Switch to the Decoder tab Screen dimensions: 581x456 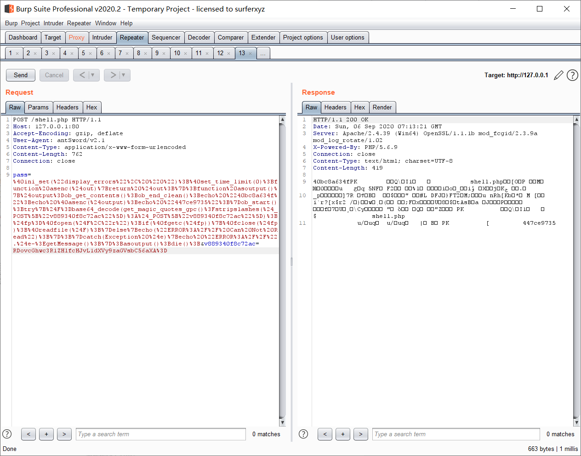[199, 38]
